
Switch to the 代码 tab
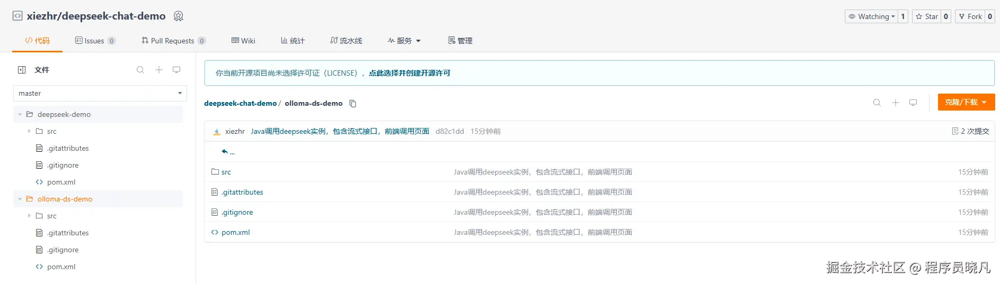(x=37, y=41)
